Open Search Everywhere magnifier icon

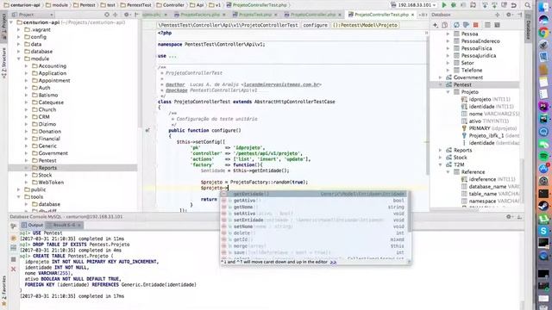tap(527, 5)
